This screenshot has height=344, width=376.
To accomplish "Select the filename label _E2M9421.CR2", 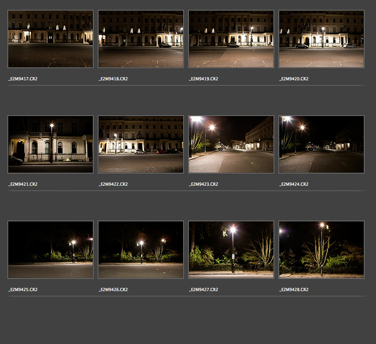I will [x=23, y=184].
